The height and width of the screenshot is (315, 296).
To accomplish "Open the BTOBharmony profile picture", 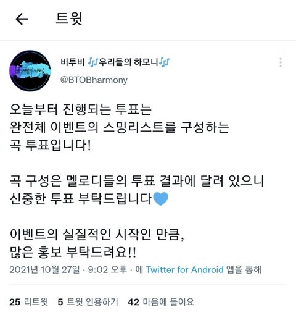I will pos(30,70).
